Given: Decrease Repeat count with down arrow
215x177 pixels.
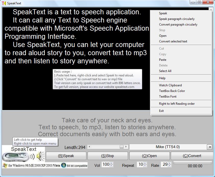Looking at the screenshot, I should click(x=145, y=166).
